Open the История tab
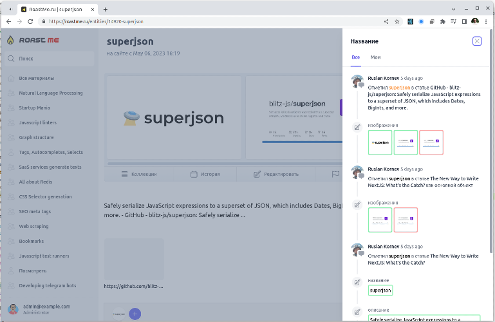495x322 pixels. pos(205,175)
